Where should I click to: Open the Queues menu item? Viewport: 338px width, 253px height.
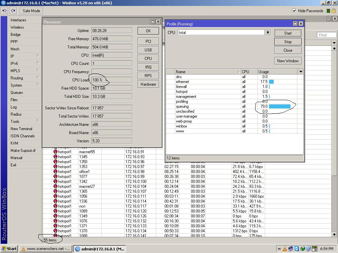pos(17,93)
